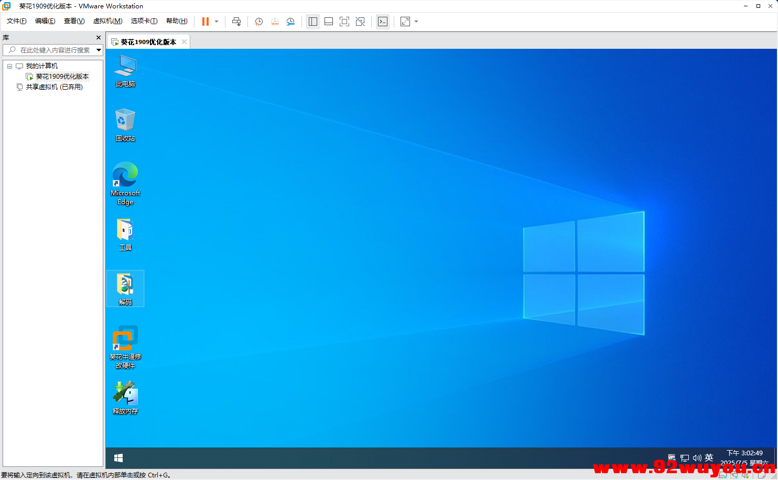Open the search filter dropdown in library
Viewport: 778px width, 480px height.
[x=99, y=50]
